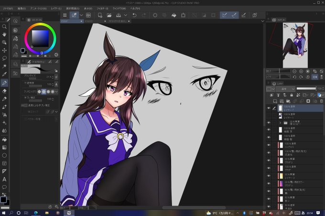The image size is (325, 216).
Task: Open dropdown next to new-canvas icon
Action: coord(81,15)
